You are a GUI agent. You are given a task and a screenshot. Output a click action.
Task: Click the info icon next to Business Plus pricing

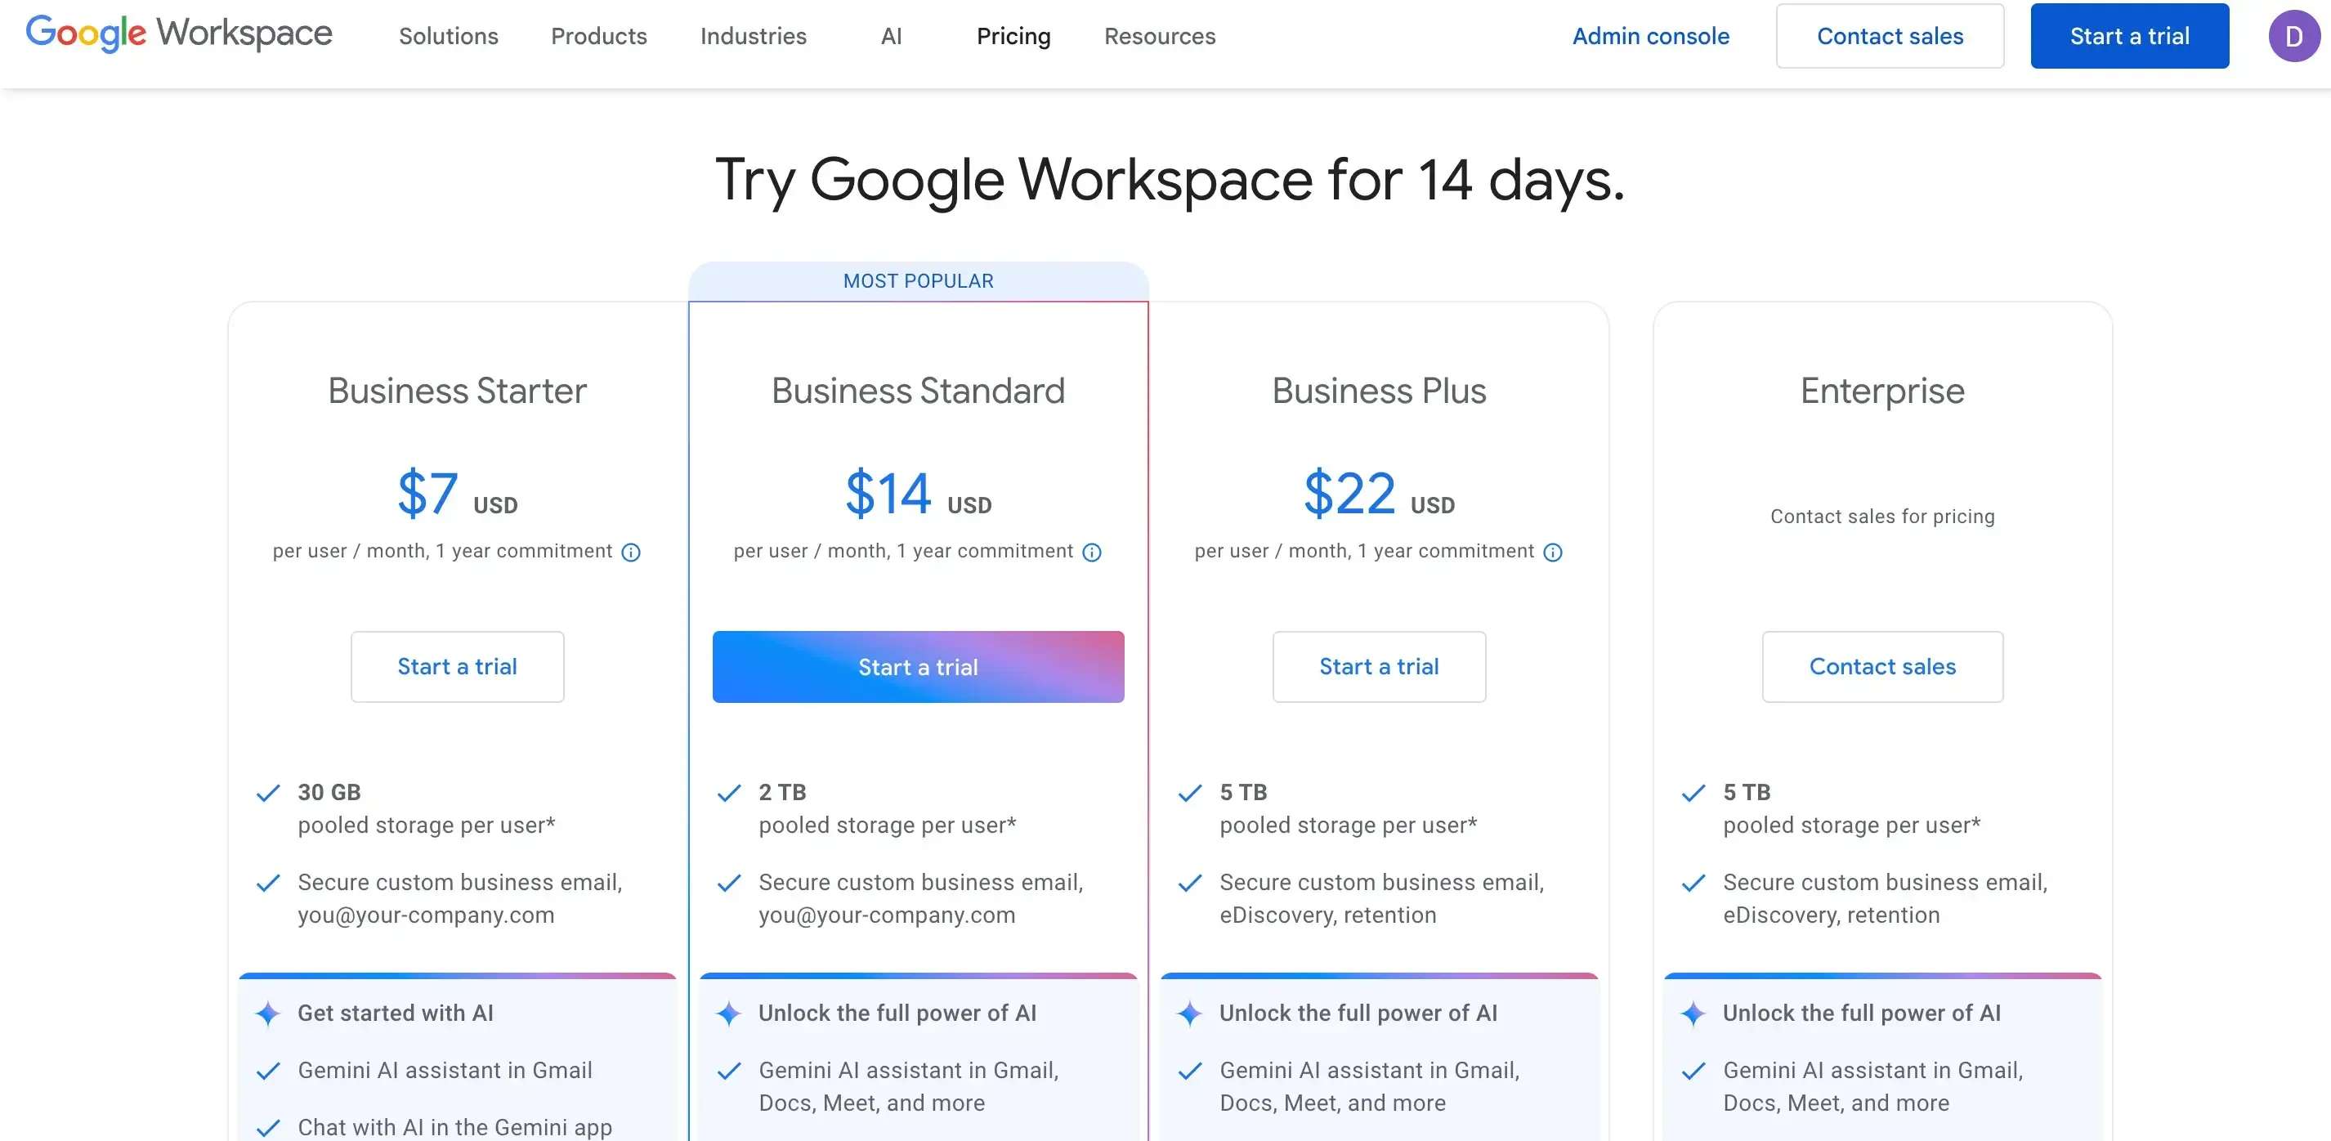(1554, 552)
